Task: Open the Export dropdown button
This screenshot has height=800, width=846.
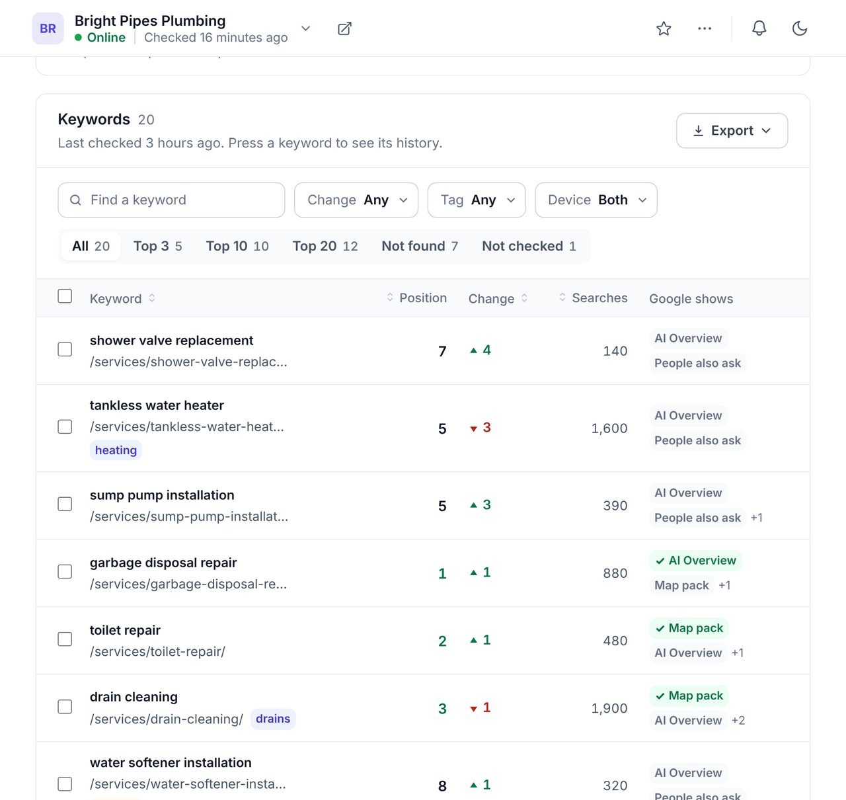Action: pyautogui.click(x=732, y=131)
